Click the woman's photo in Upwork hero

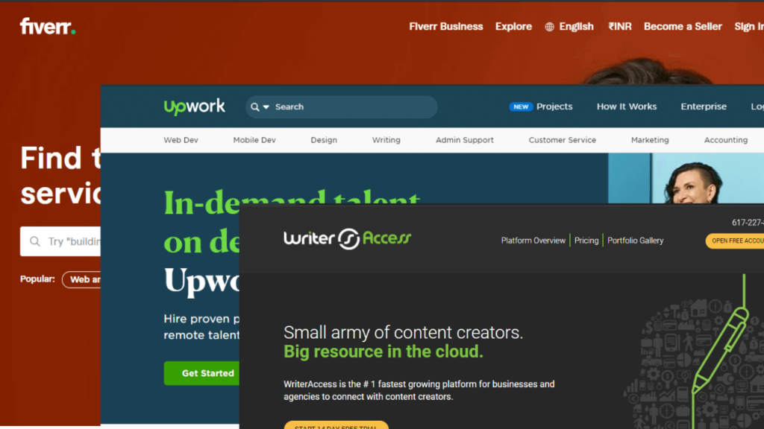686,178
